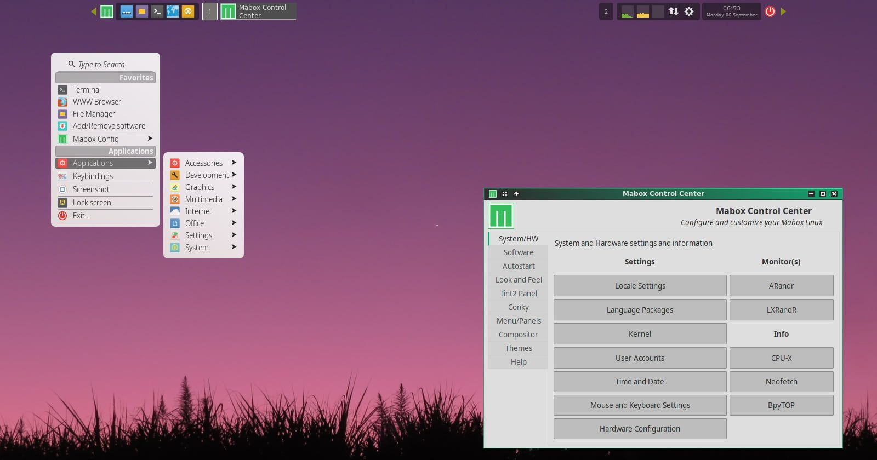The height and width of the screenshot is (460, 877).
Task: Click the clock showing 06:53
Action: 731,12
